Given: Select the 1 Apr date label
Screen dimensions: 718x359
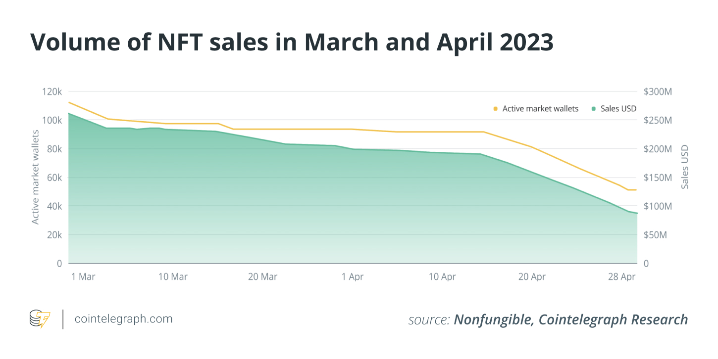Looking at the screenshot, I should coord(353,277).
